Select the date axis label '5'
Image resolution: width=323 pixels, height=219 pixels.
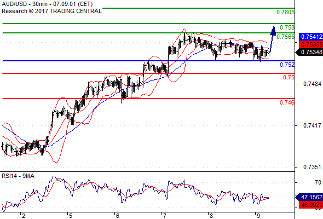coord(71,216)
